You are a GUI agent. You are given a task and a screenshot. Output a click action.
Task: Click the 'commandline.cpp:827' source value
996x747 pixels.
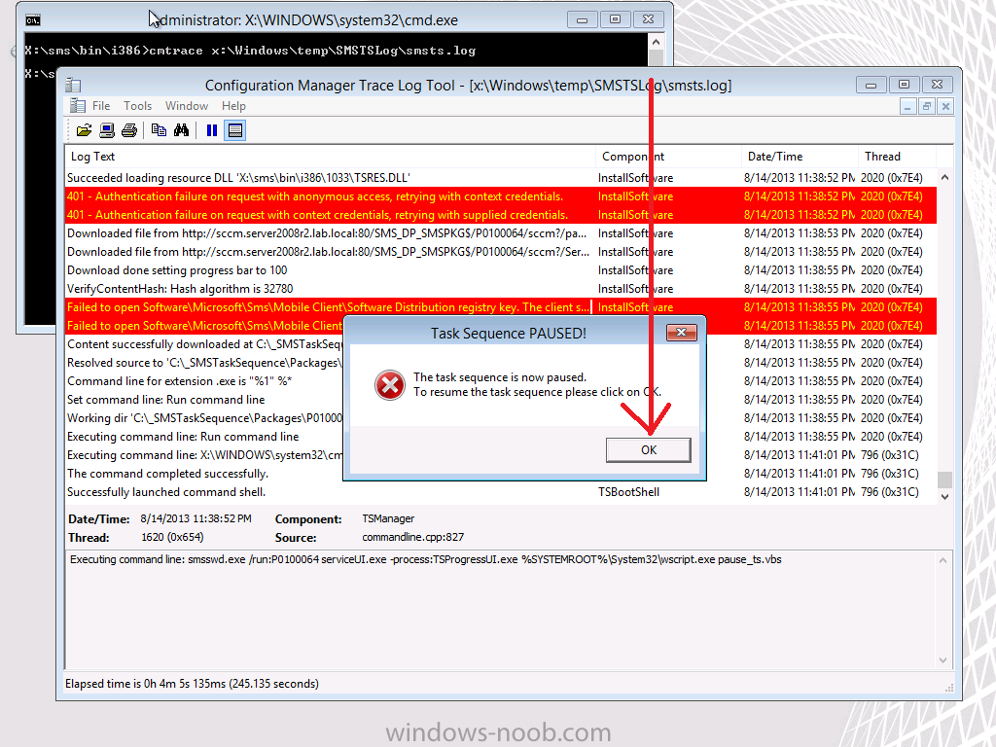412,537
